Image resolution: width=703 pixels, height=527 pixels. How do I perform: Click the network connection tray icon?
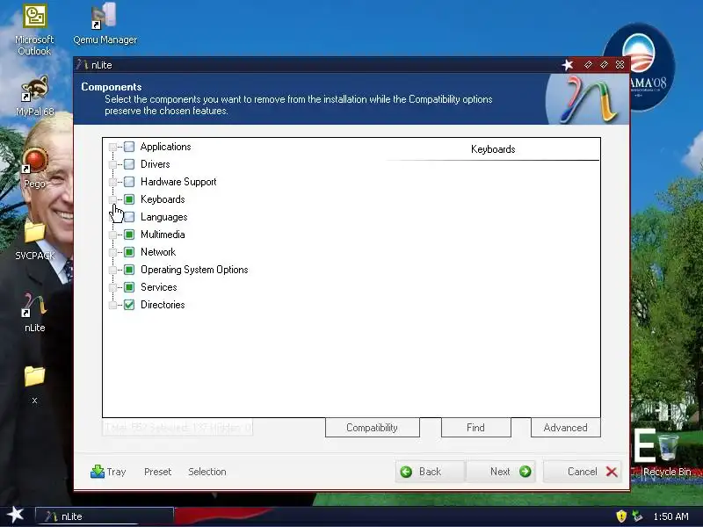(x=637, y=516)
